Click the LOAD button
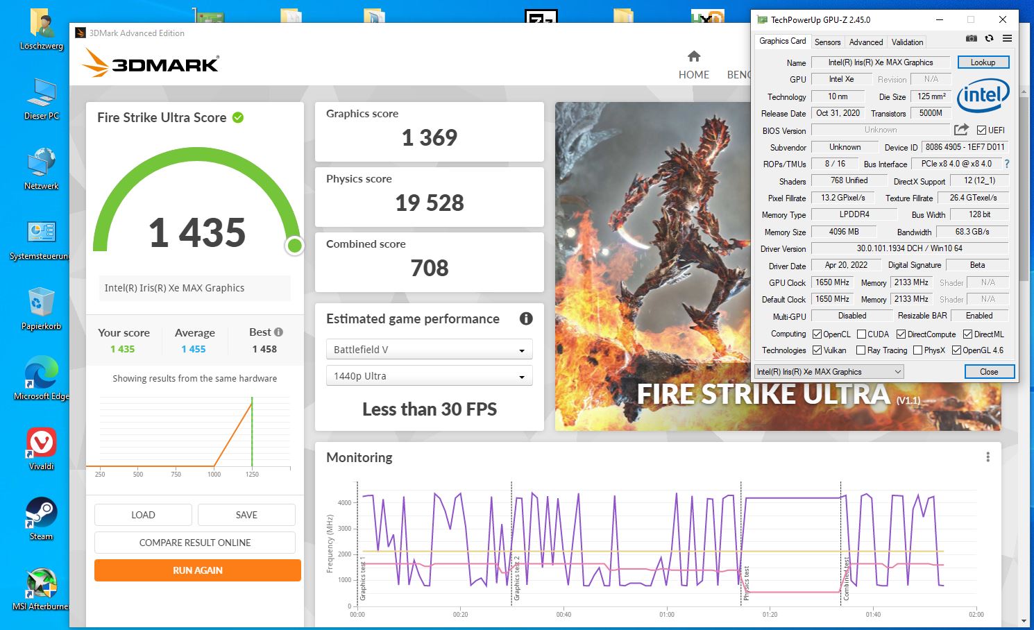 pos(143,515)
